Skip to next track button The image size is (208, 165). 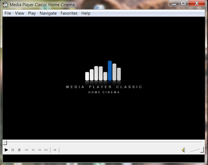pyautogui.click(x=46, y=150)
